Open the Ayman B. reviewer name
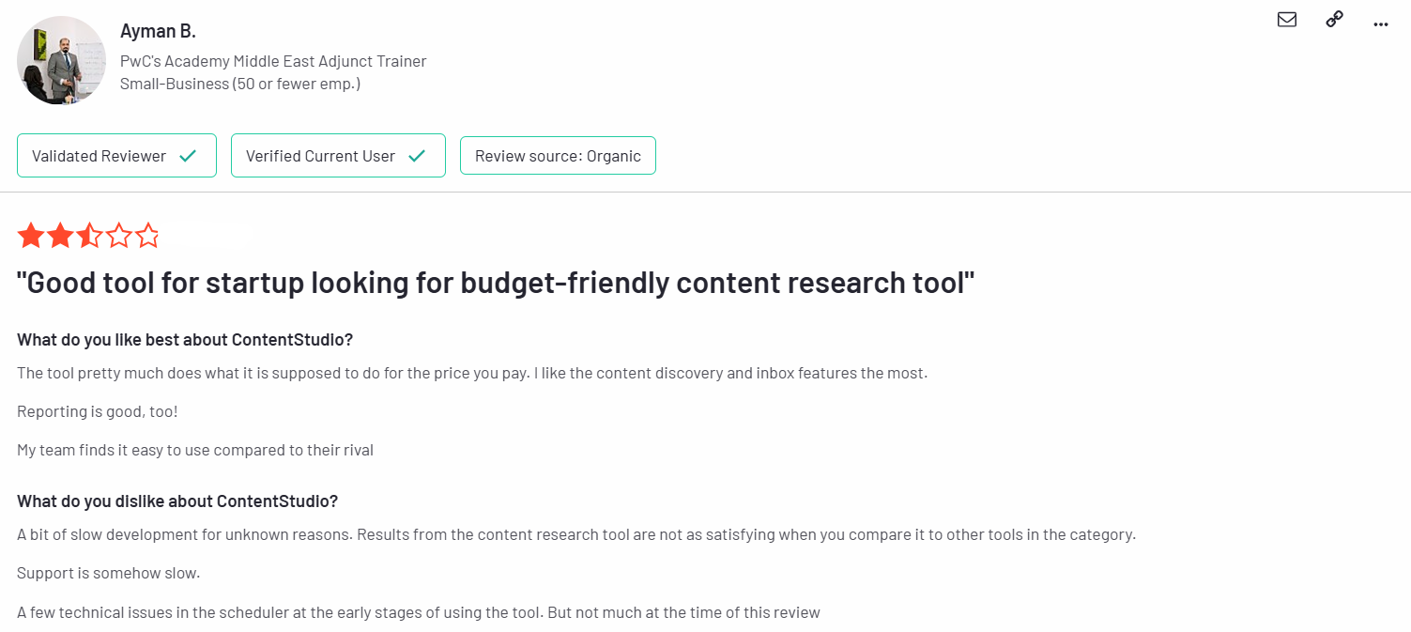Image resolution: width=1411 pixels, height=632 pixels. pos(158,31)
